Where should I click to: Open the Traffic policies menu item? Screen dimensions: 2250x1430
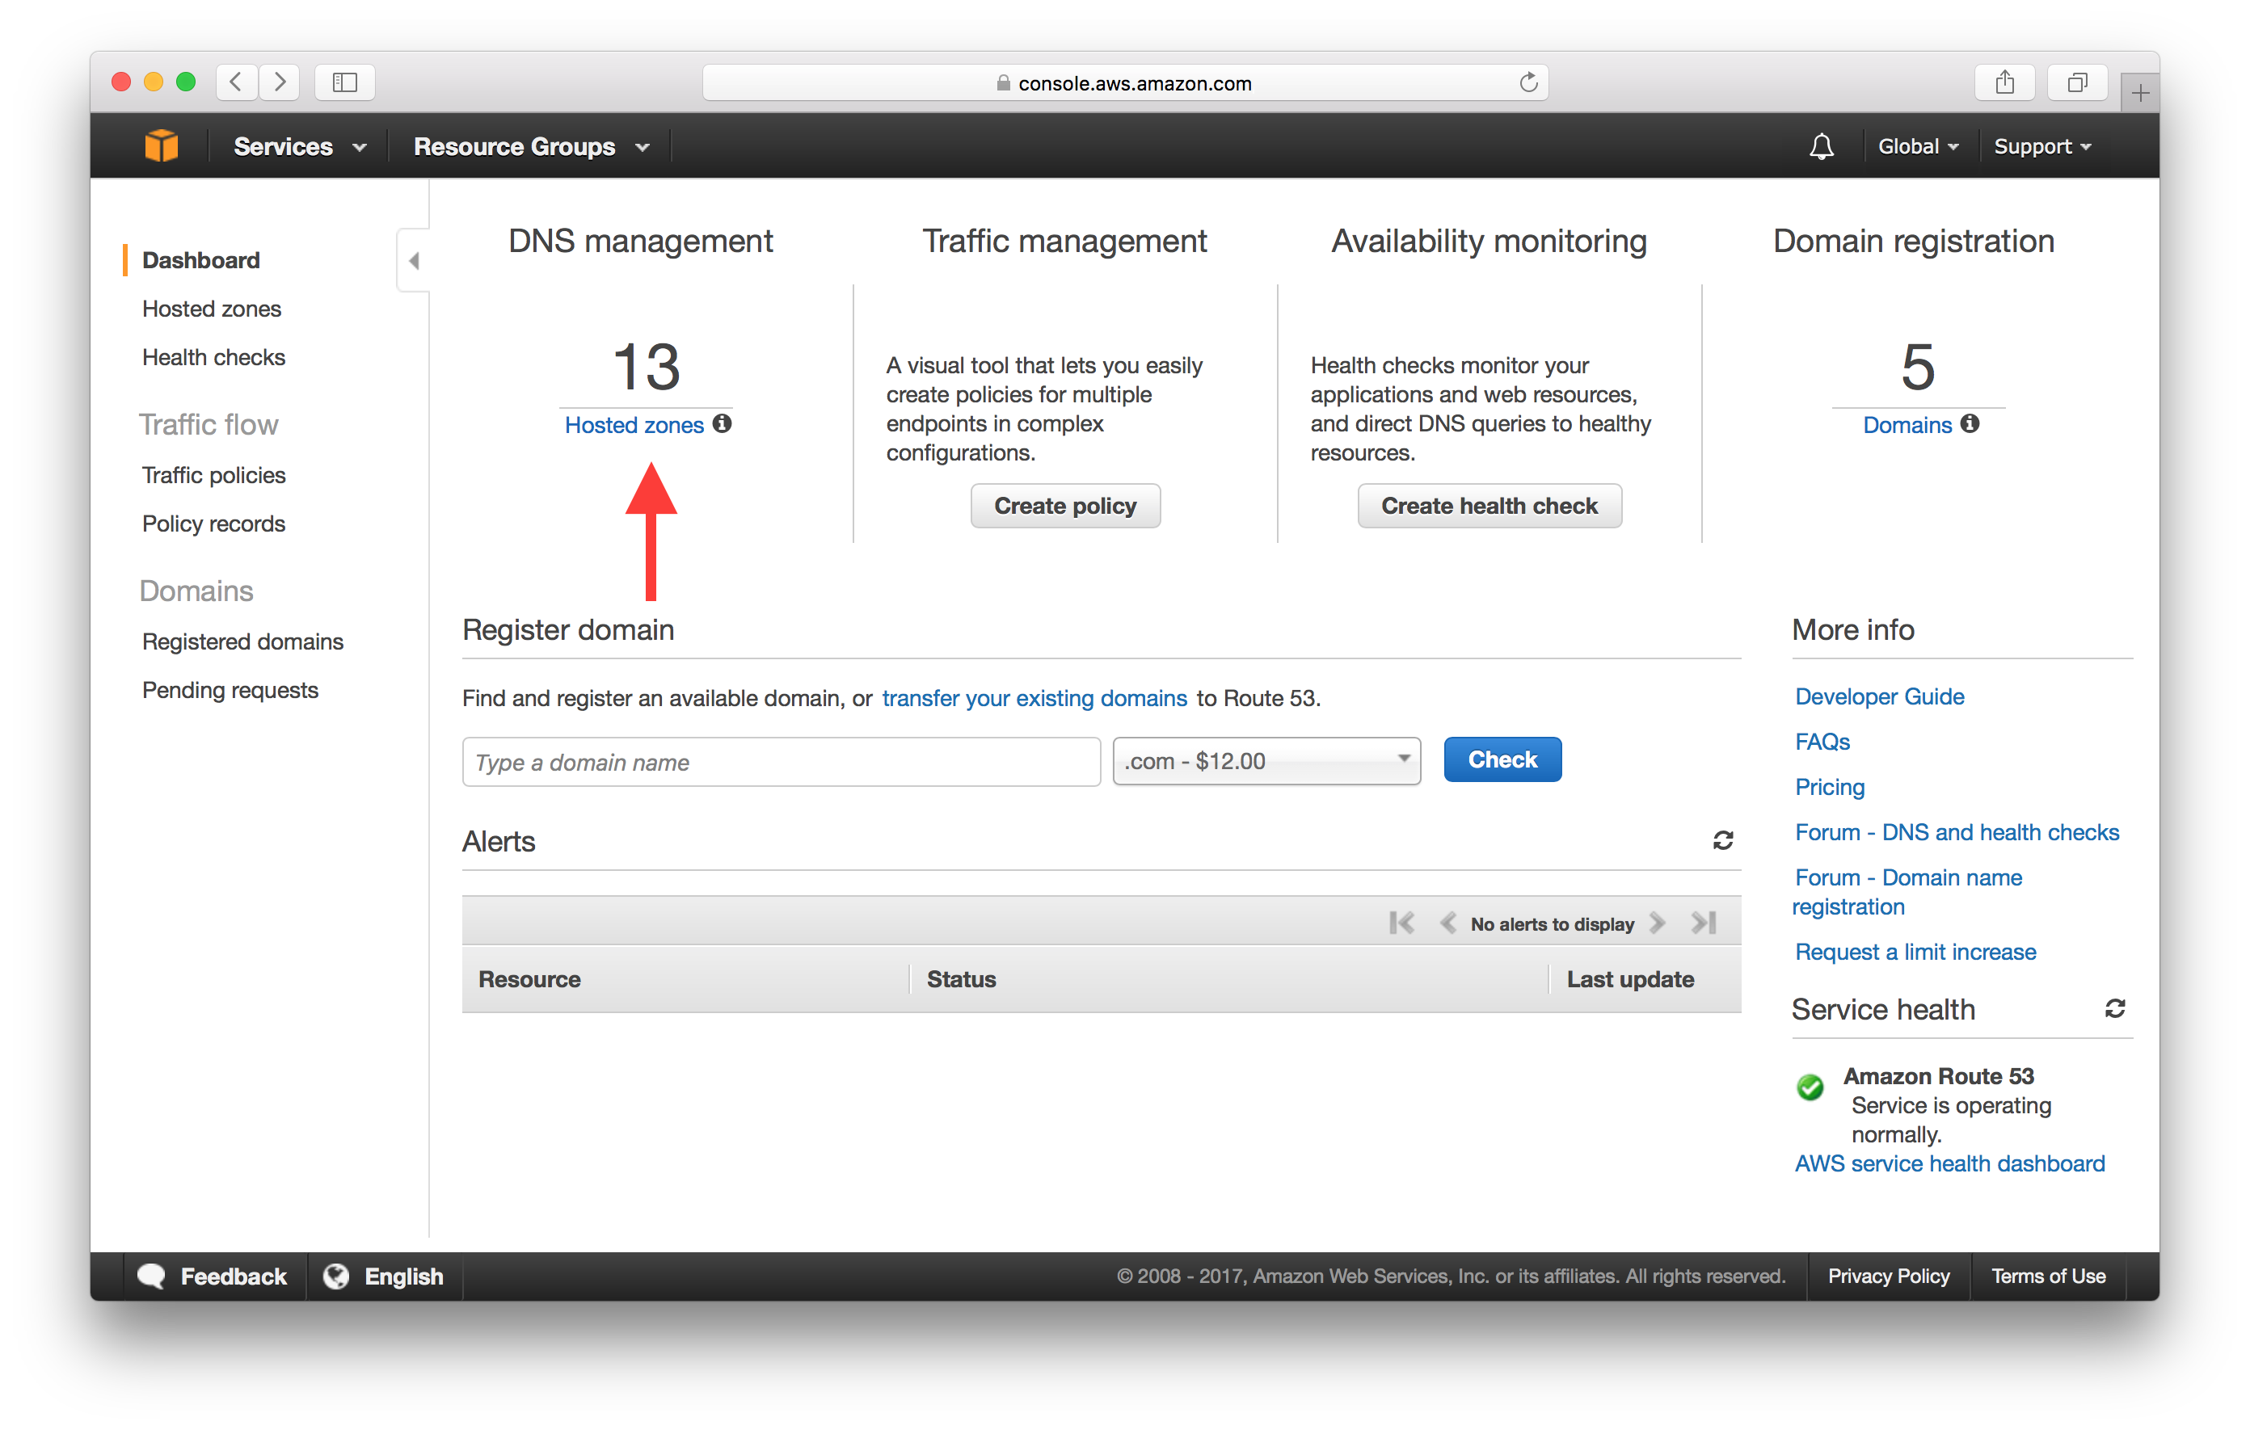pyautogui.click(x=213, y=474)
